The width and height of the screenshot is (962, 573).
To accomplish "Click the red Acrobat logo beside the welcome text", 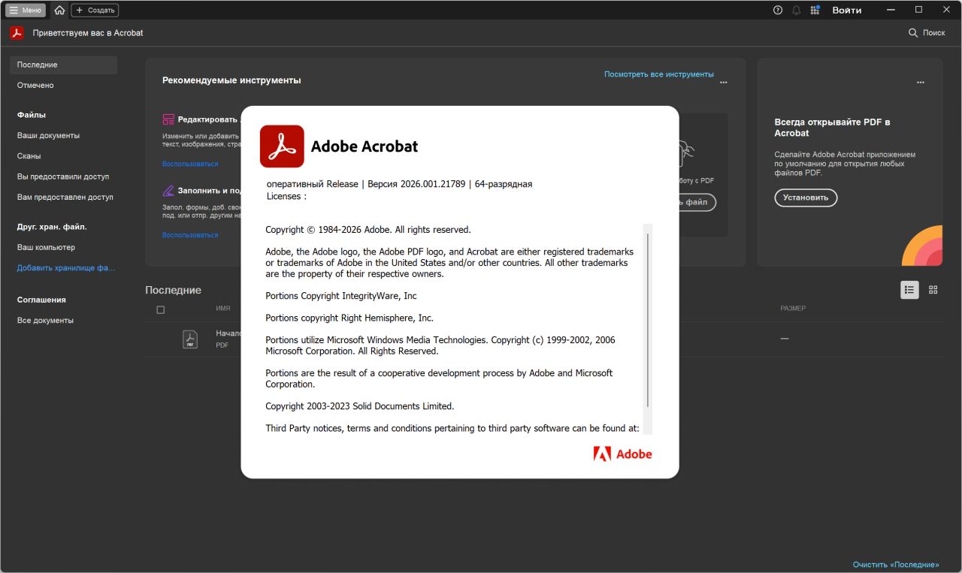I will (x=17, y=33).
